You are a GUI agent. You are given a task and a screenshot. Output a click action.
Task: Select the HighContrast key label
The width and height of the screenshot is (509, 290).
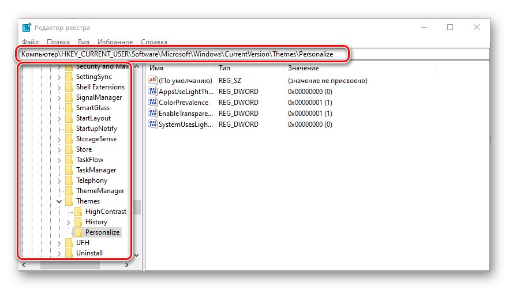[x=106, y=212]
